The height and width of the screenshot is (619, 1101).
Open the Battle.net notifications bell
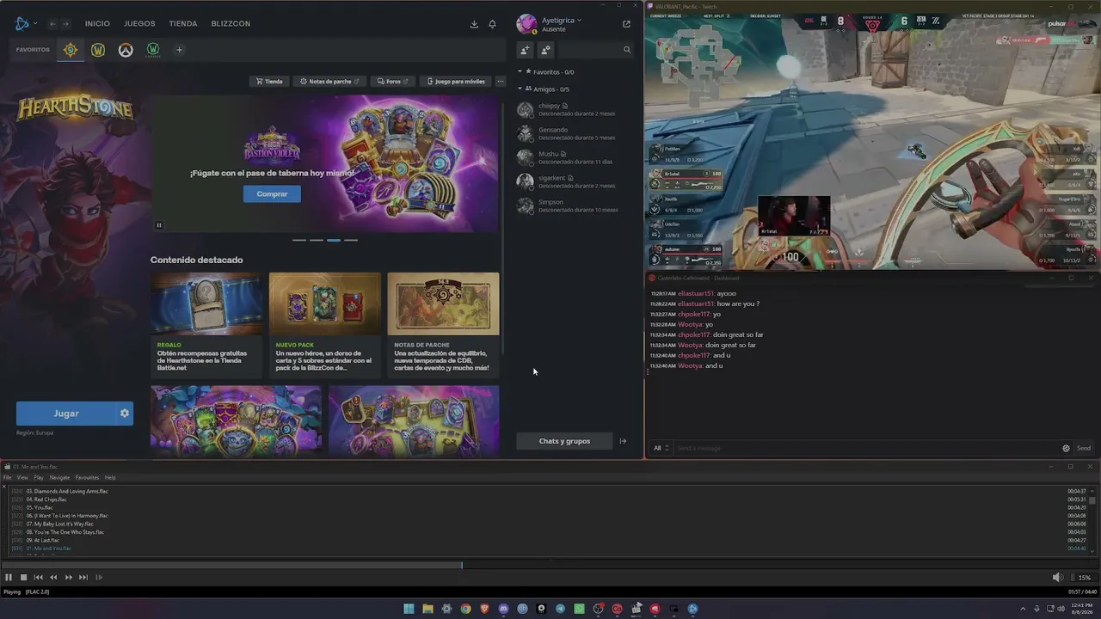[492, 24]
